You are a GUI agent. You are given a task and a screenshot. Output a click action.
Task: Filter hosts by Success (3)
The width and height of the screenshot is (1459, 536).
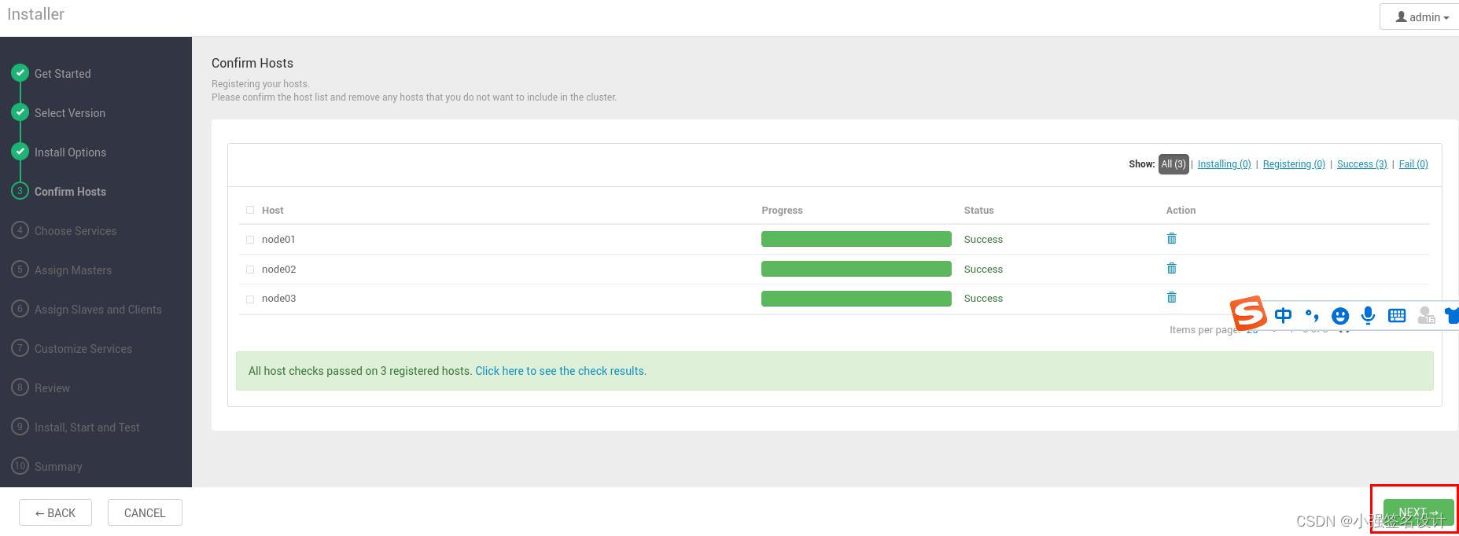[x=1361, y=164]
